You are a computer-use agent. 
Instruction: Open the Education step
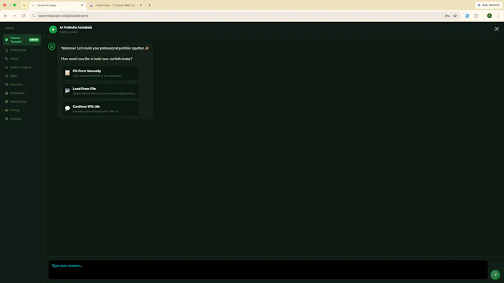point(16,84)
